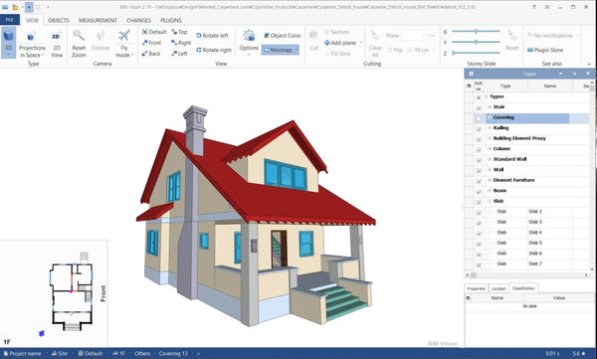The height and width of the screenshot is (359, 597).
Task: Expand the Stair type node
Action: click(x=490, y=107)
